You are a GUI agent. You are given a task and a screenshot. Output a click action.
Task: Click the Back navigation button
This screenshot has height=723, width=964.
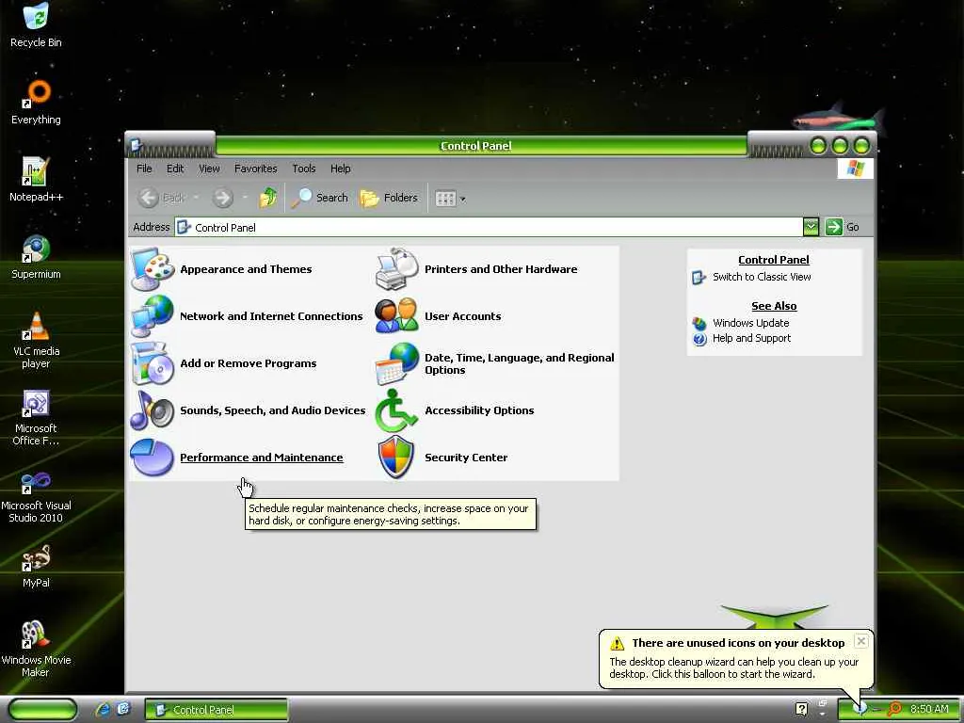click(x=162, y=198)
